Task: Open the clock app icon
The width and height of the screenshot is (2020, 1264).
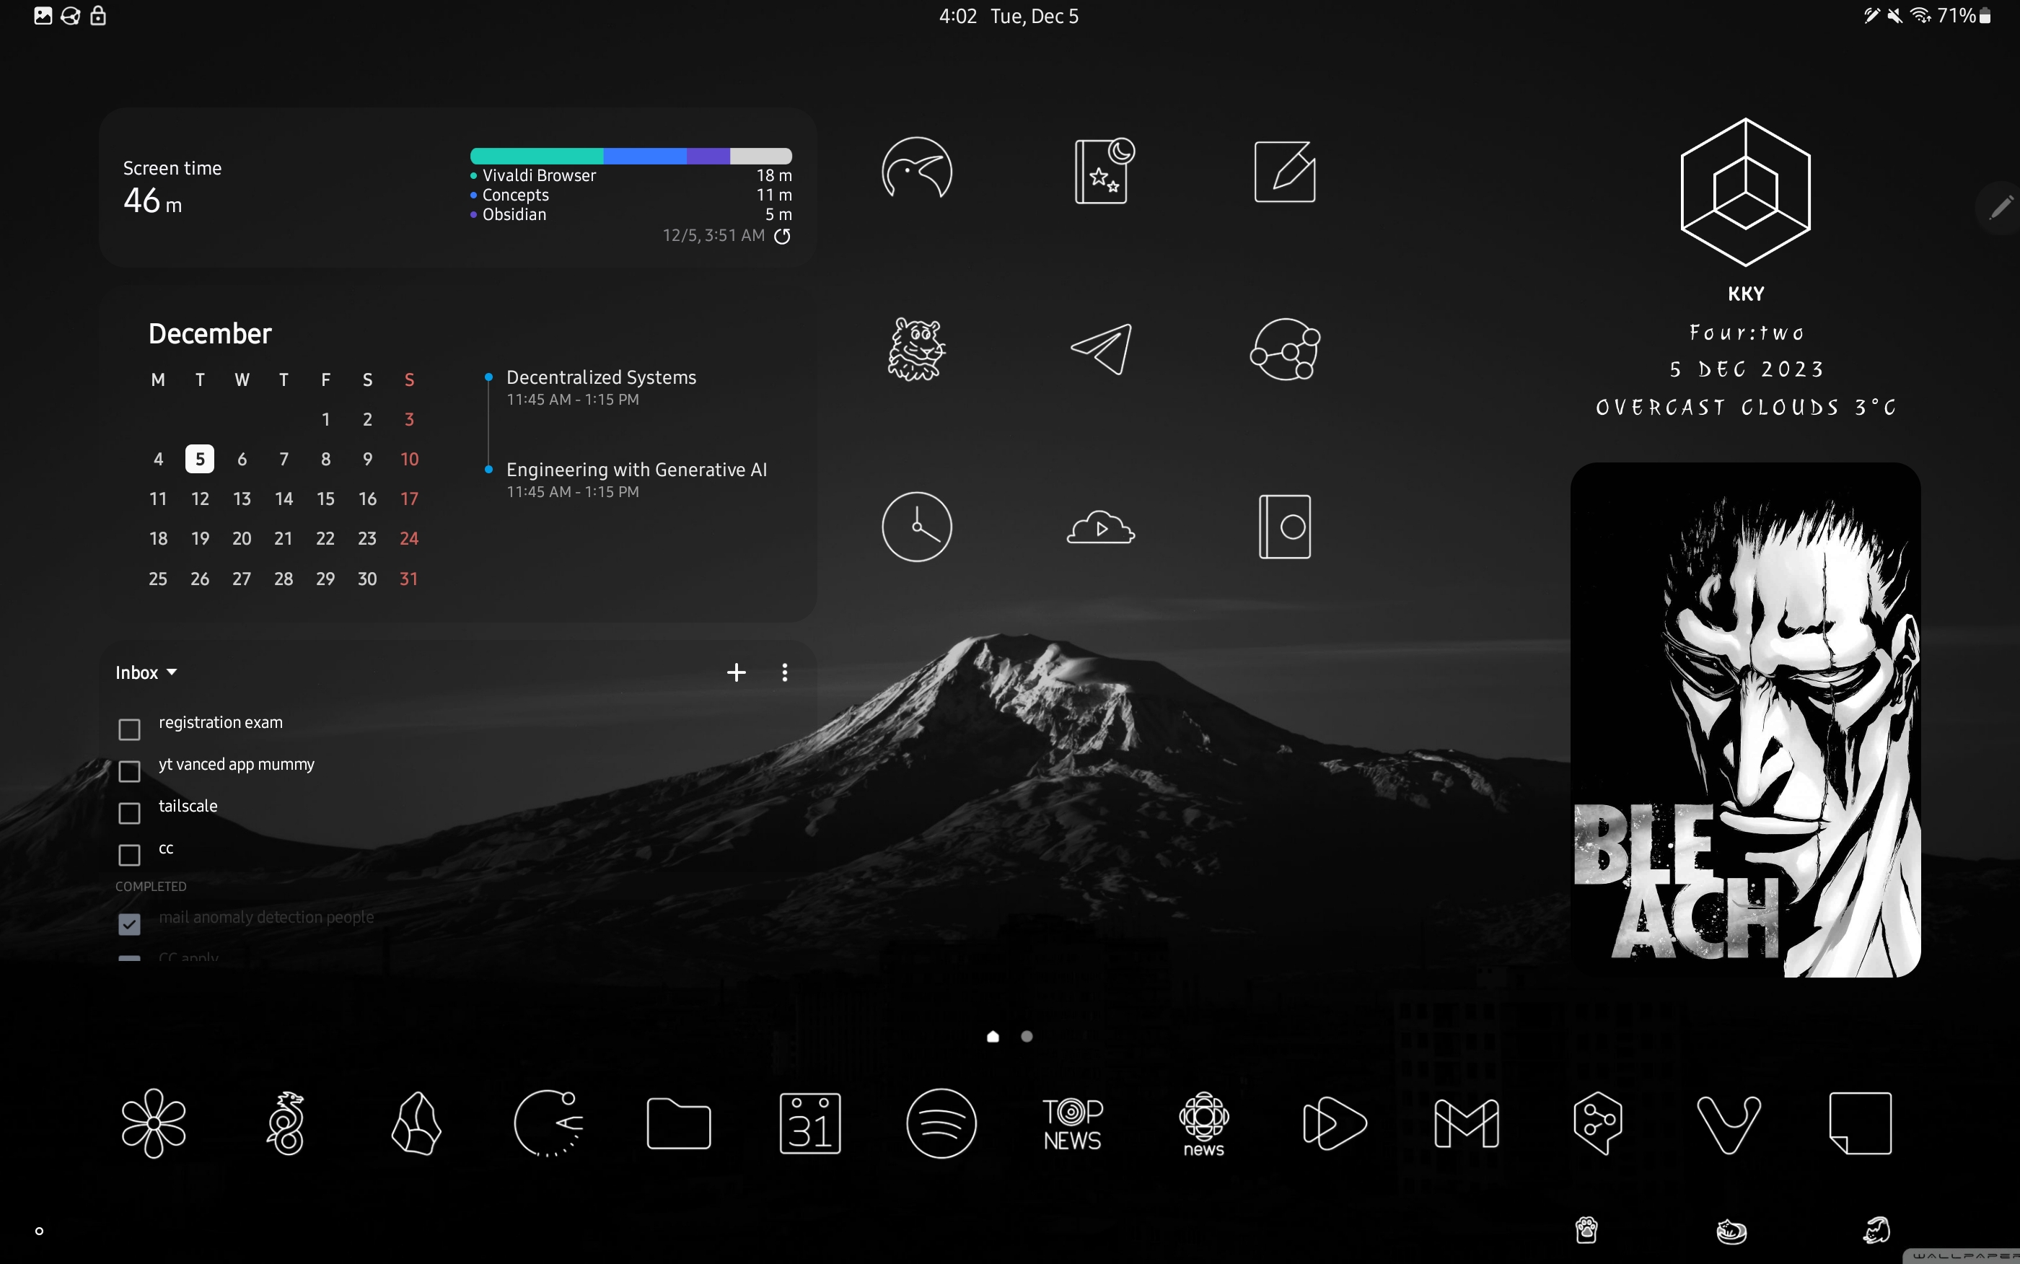Action: pyautogui.click(x=917, y=527)
